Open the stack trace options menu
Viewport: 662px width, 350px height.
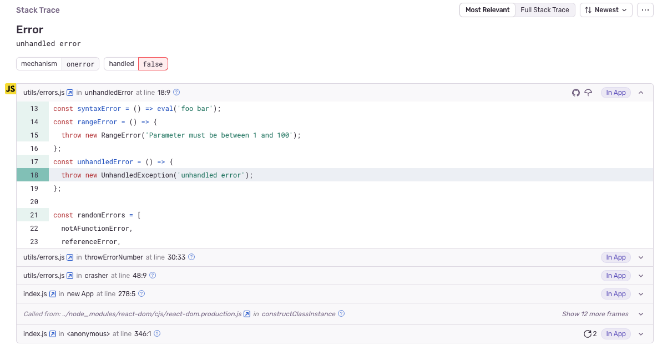(x=645, y=9)
